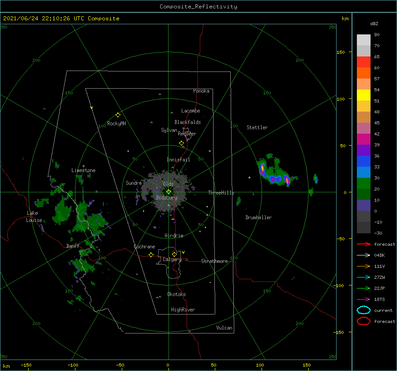Click the red 'forecast' ellipse icon

[363, 321]
